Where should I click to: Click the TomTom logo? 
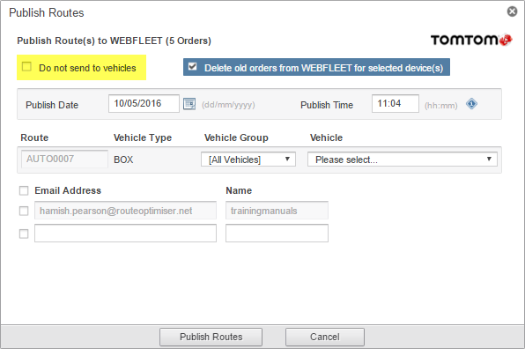click(471, 41)
